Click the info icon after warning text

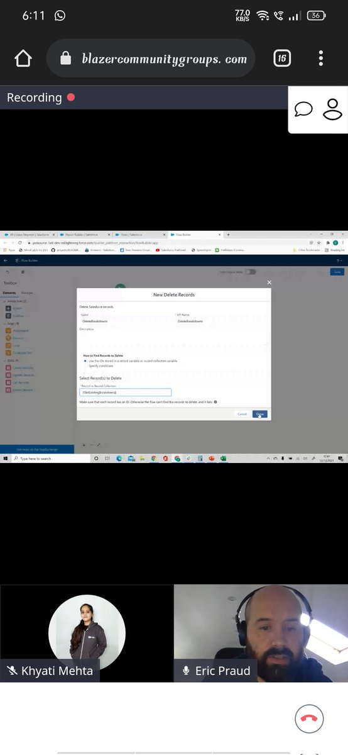coord(215,402)
